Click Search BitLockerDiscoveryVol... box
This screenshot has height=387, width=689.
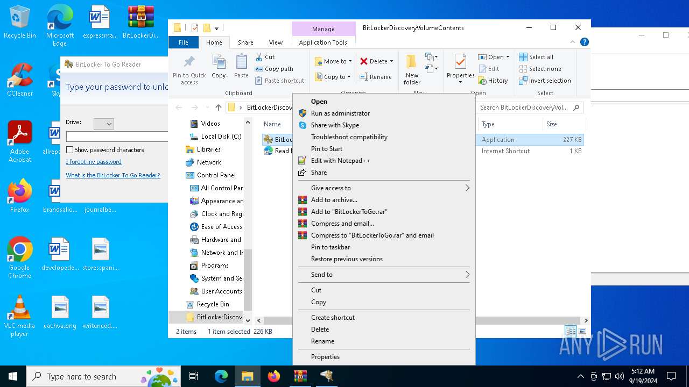[529, 107]
